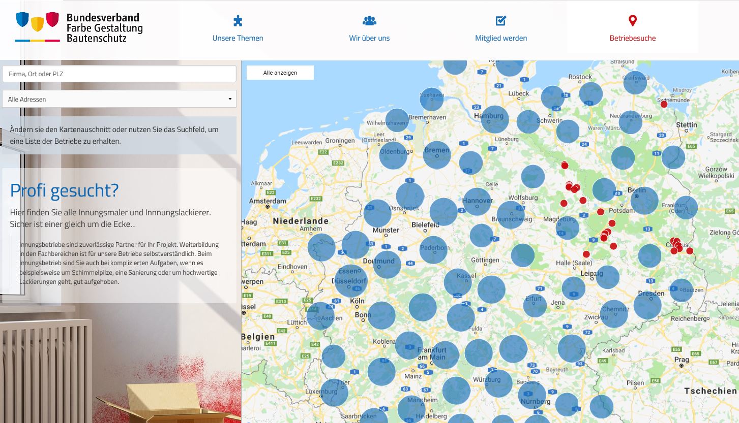This screenshot has height=423, width=739.
Task: Select the blue cluster over Chemnitz
Action: click(x=614, y=313)
